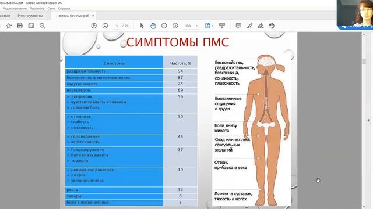Click the vertical scrollbar thumb
The height and width of the screenshot is (209, 373).
364,61
